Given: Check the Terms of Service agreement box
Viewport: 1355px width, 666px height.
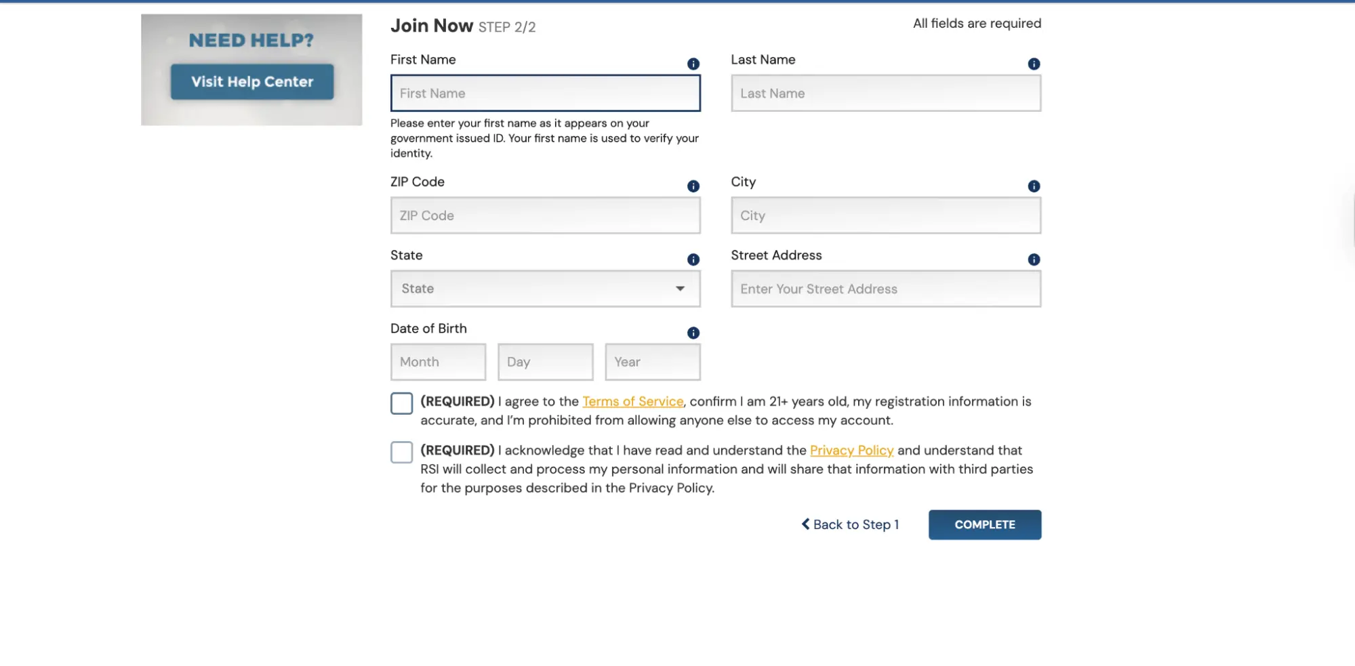Looking at the screenshot, I should (401, 403).
